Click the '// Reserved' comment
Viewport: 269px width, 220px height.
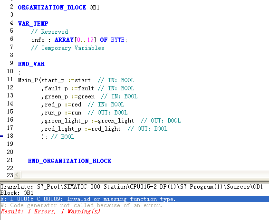[x=49, y=32]
